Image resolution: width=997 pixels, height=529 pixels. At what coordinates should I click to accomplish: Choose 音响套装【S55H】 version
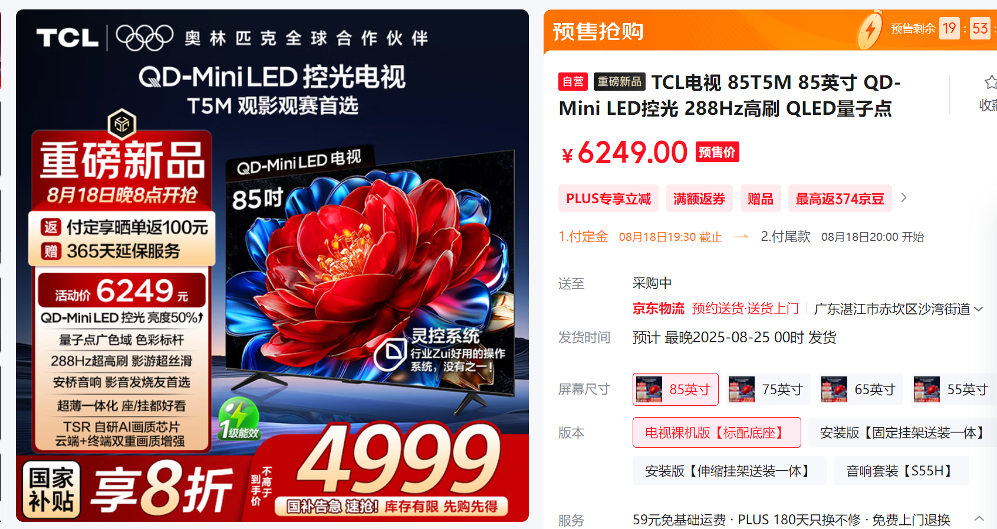pyautogui.click(x=901, y=471)
